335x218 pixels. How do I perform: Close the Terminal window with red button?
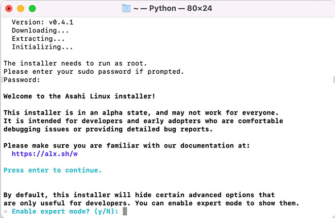point(9,9)
